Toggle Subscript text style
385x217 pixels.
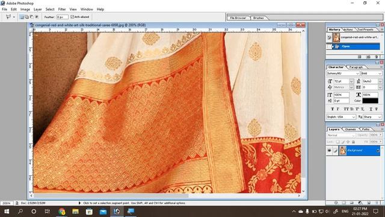pyautogui.click(x=363, y=109)
